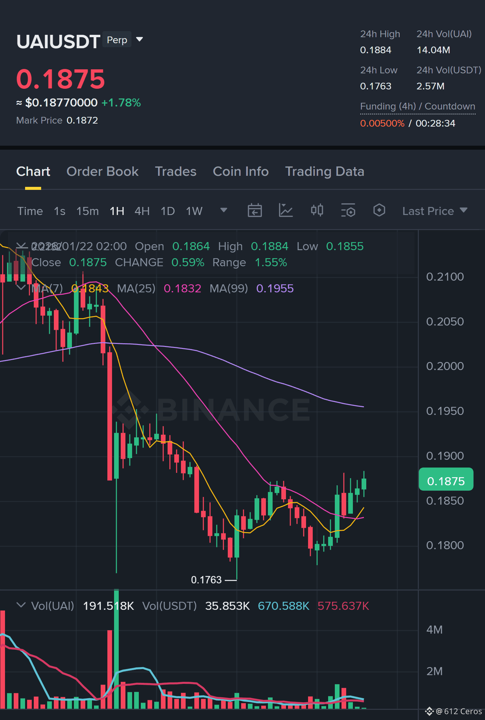The image size is (485, 720).
Task: Select the Time line chart mode
Action: (30, 211)
